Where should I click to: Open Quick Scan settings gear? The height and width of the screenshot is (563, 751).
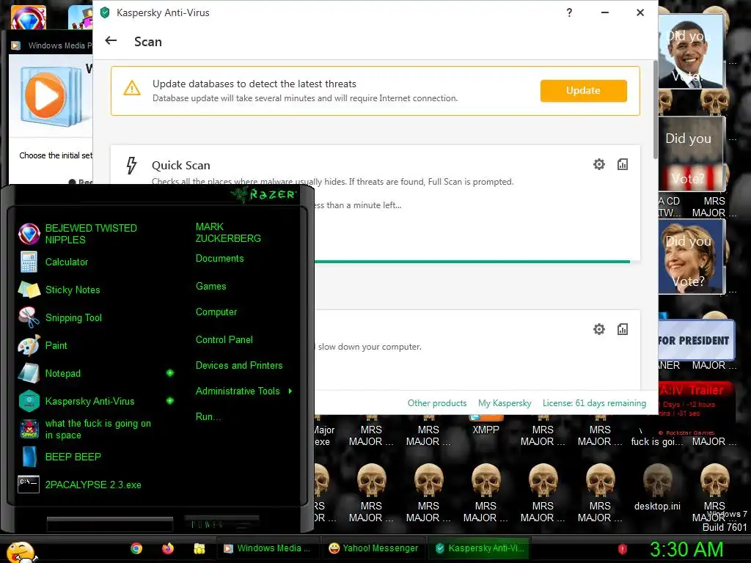pos(598,164)
